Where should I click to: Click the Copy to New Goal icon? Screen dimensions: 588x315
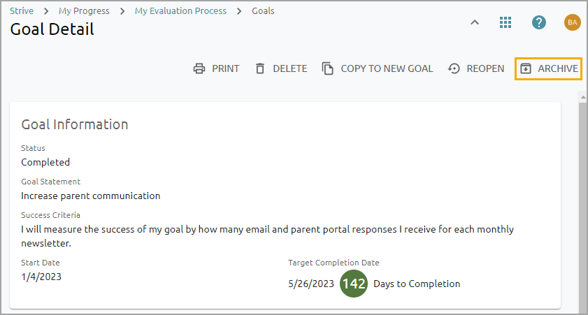tap(328, 68)
